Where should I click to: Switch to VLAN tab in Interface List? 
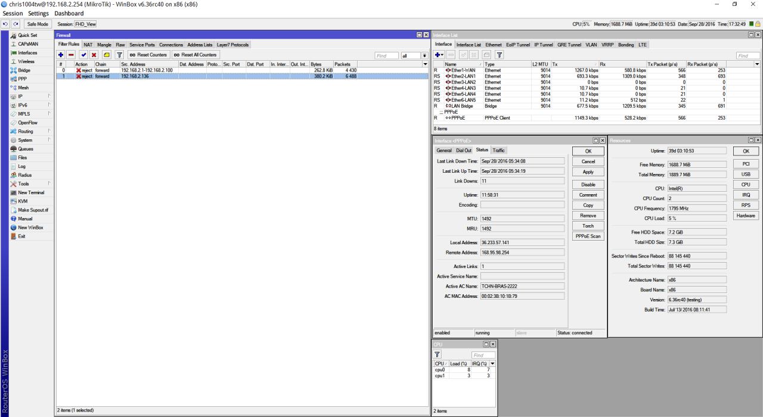(591, 45)
